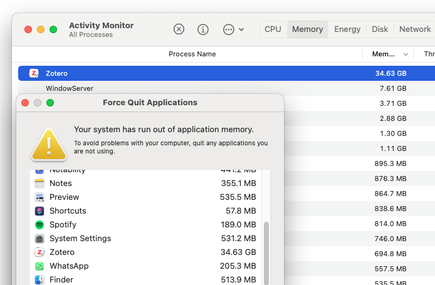The height and width of the screenshot is (285, 435).
Task: Click the 876.3 MB memory value
Action: point(390,179)
